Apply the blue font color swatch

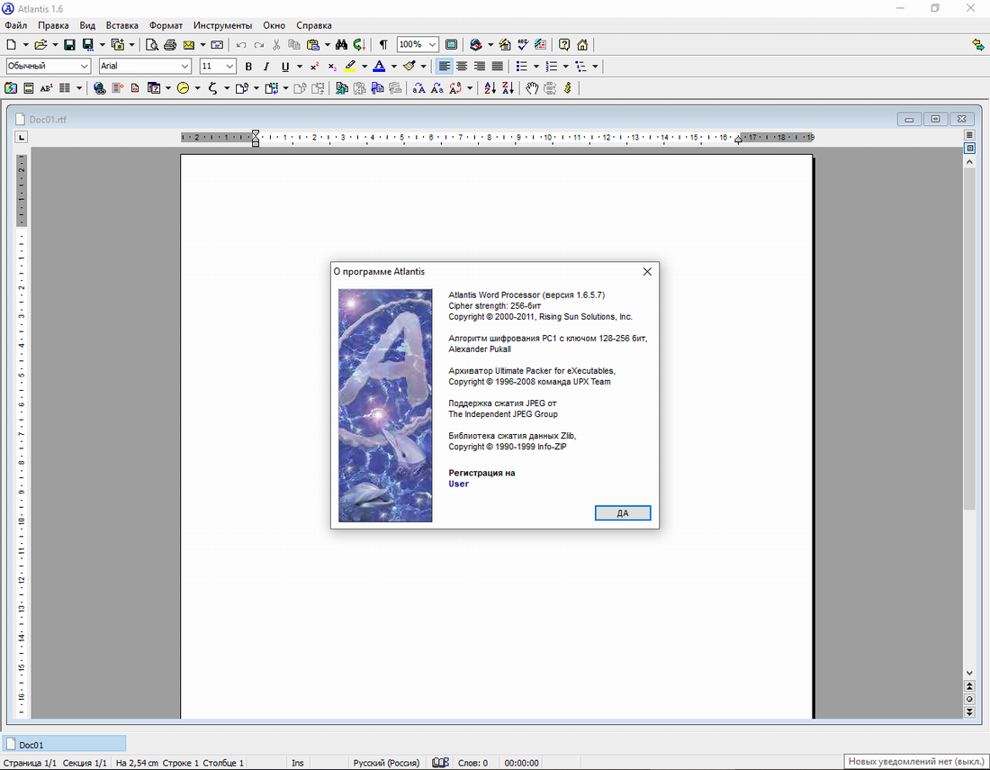point(379,67)
